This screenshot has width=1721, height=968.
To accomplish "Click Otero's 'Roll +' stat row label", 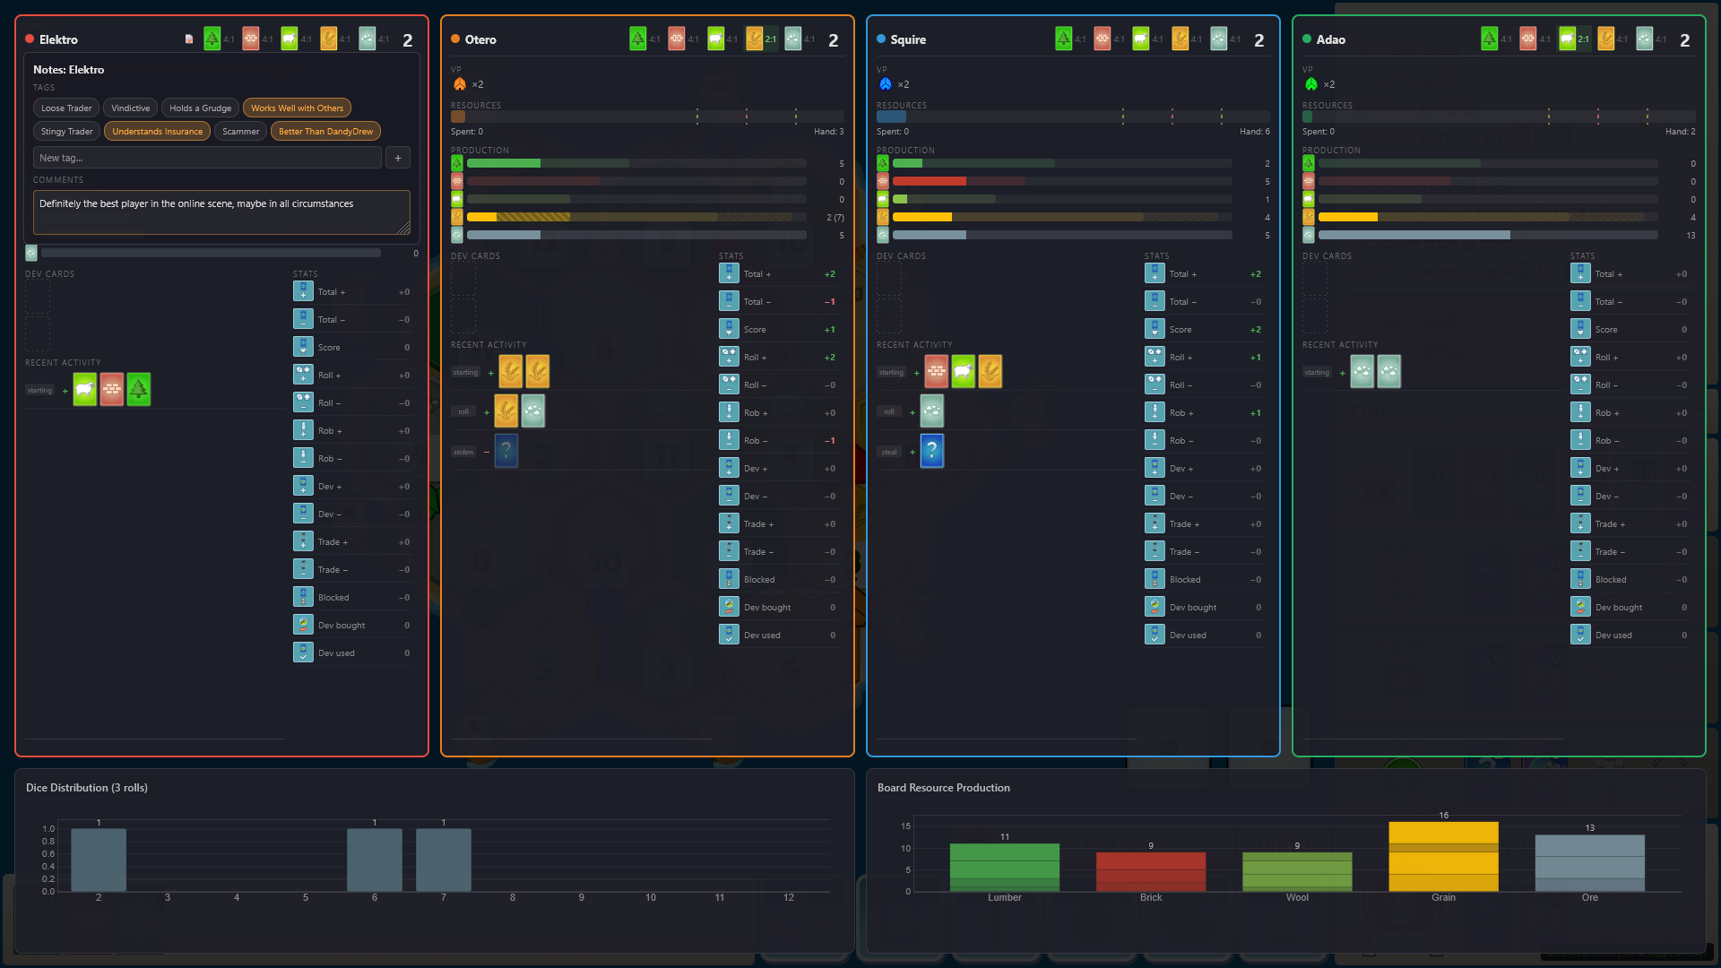I will click(x=755, y=358).
